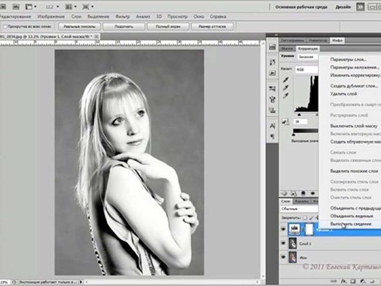The height and width of the screenshot is (286, 381).
Task: Open the Канал RGB dropdown
Action: point(307,70)
